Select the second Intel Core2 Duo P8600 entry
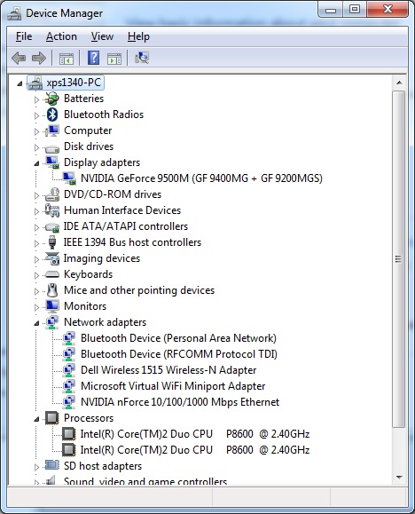 tap(195, 450)
